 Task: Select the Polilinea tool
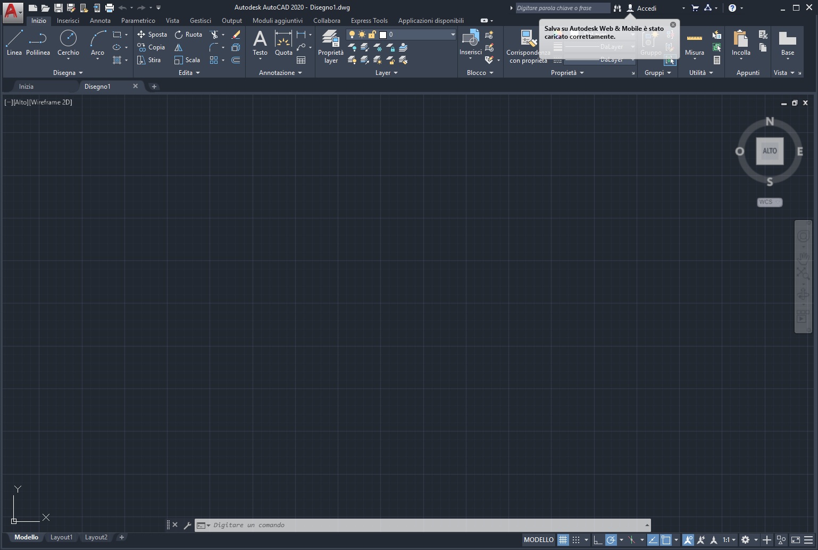[x=38, y=43]
